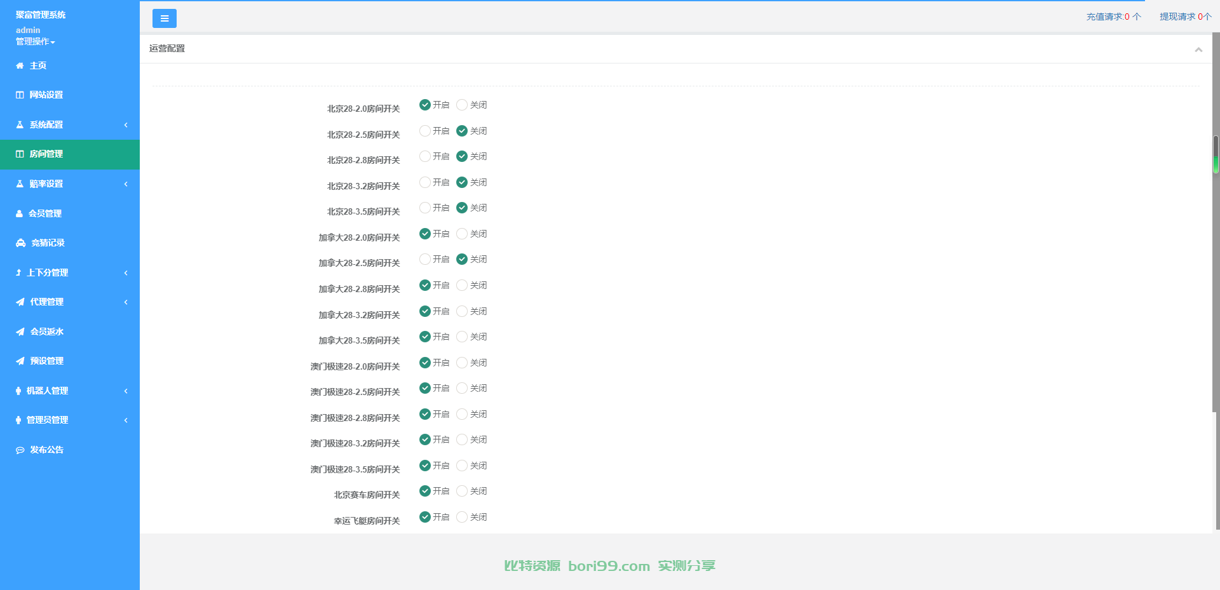
Task: Expand the 管理员管理 submenu arrow
Action: 126,420
